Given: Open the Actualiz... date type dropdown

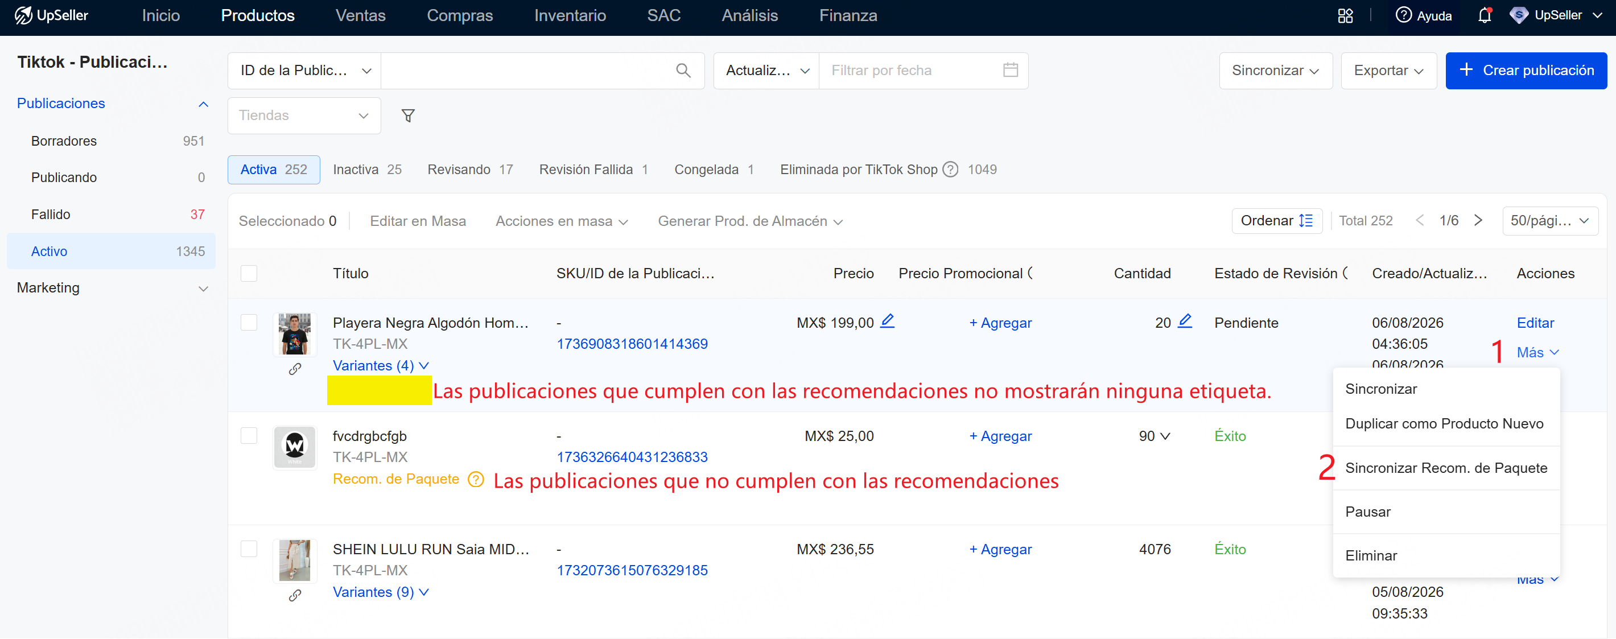Looking at the screenshot, I should tap(766, 70).
